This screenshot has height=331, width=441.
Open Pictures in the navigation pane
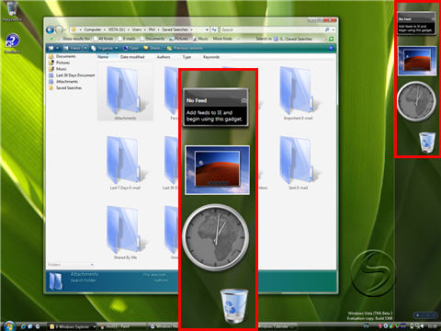pyautogui.click(x=60, y=63)
